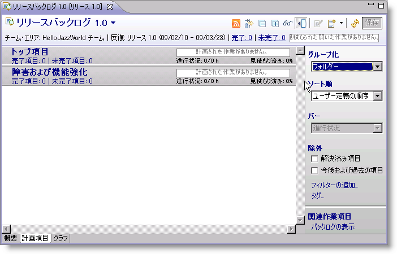Enable the 解決済み項目 exclusion checkbox

click(x=314, y=159)
